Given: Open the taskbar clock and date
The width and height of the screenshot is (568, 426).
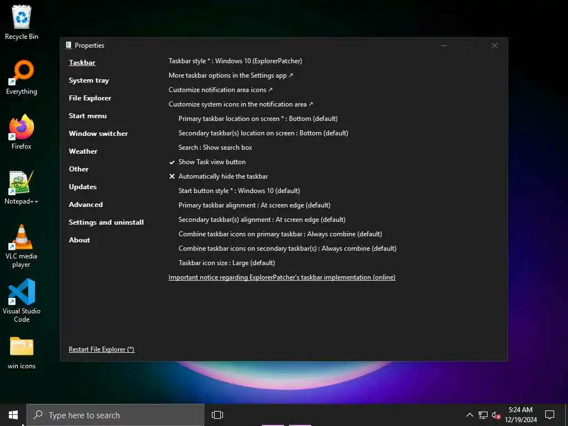Looking at the screenshot, I should 520,415.
